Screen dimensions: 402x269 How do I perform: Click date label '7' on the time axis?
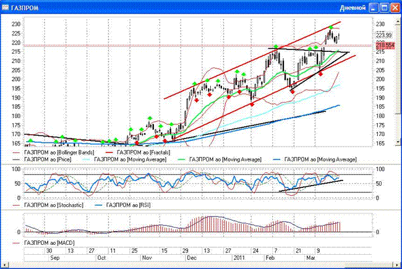(276, 250)
